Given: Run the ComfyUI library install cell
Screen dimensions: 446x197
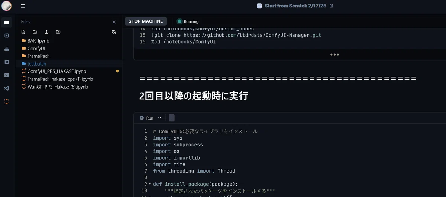Looking at the screenshot, I should click(x=146, y=118).
